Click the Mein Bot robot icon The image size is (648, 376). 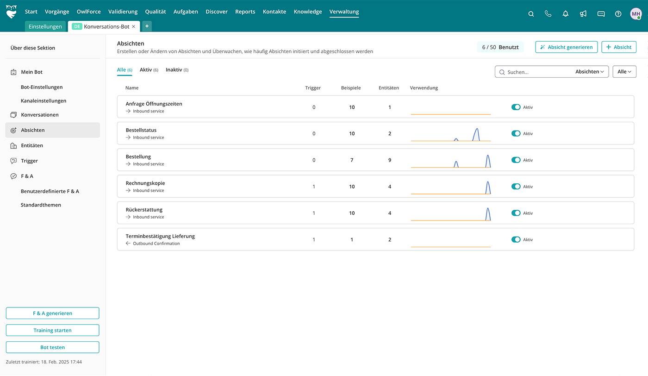[13, 72]
